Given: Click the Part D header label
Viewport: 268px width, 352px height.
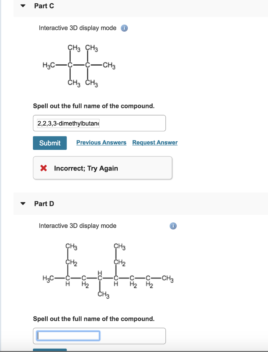Looking at the screenshot, I should tap(44, 203).
